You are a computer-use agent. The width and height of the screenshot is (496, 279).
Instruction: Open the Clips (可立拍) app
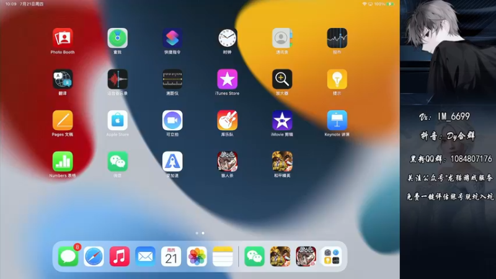[172, 120]
